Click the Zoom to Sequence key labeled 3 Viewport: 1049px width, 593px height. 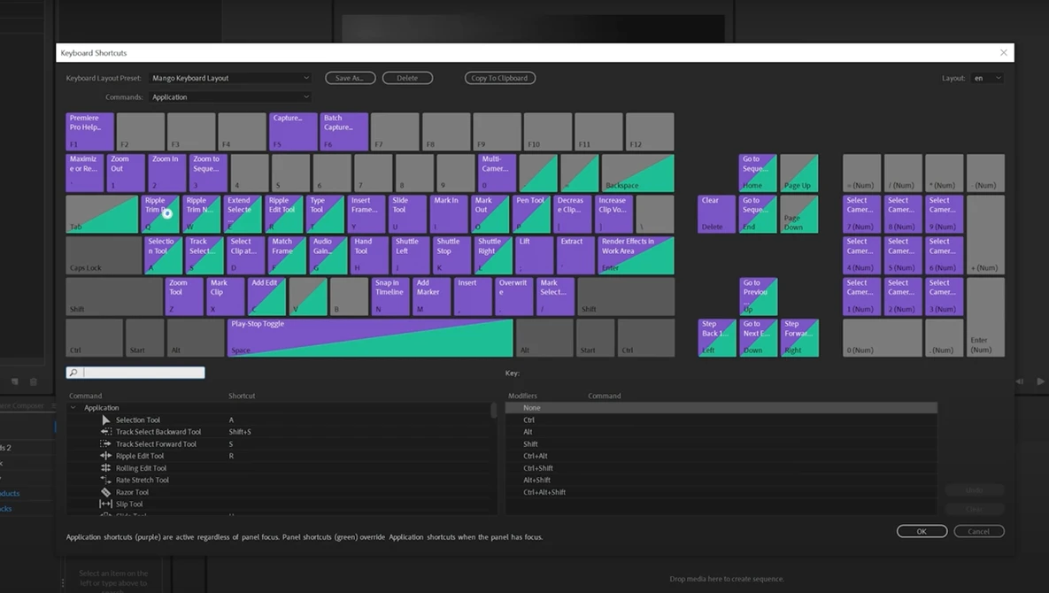click(x=209, y=173)
